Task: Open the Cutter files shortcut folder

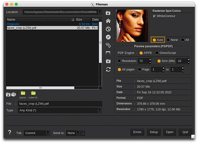Action: (x=33, y=94)
